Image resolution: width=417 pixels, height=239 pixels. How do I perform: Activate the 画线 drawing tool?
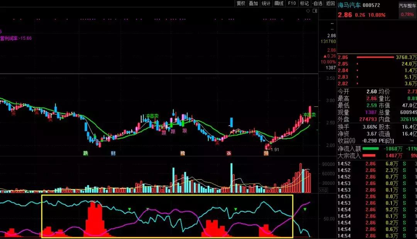tap(278, 3)
